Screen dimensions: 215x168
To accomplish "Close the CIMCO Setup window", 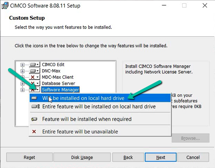I will [205, 6].
